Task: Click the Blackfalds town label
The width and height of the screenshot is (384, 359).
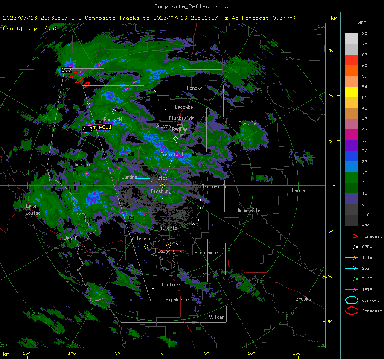Action: pyautogui.click(x=181, y=118)
